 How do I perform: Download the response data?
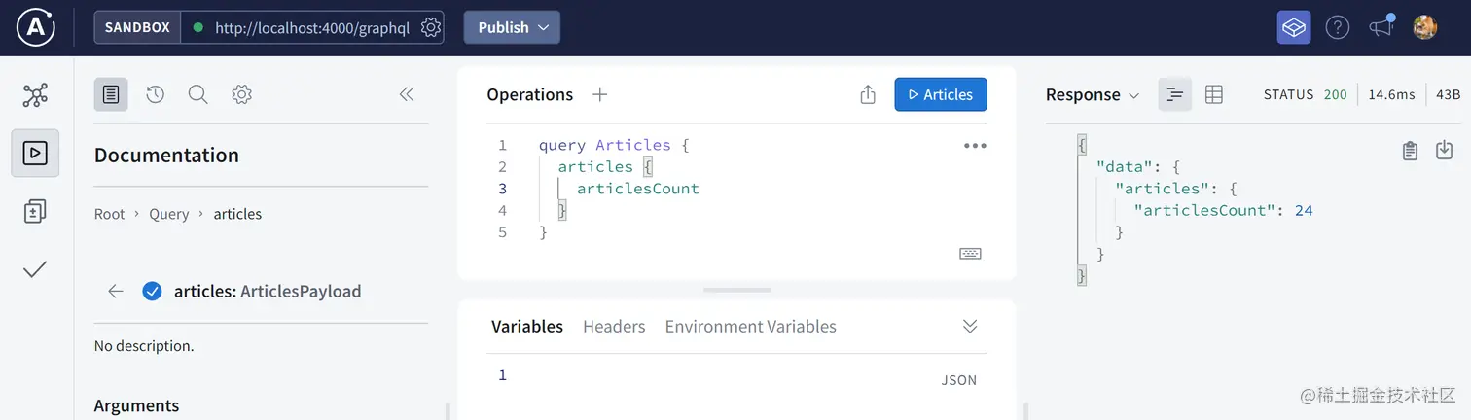click(1444, 151)
